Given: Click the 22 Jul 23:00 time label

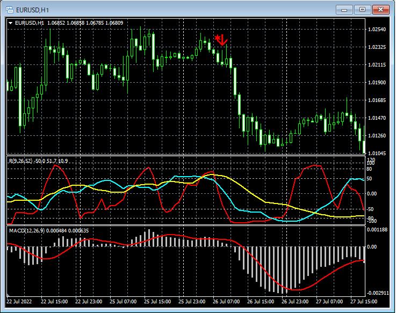Looking at the screenshot, I should click(89, 302).
